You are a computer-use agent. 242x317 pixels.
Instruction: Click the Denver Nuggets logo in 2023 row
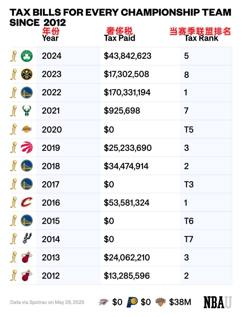pyautogui.click(x=27, y=74)
